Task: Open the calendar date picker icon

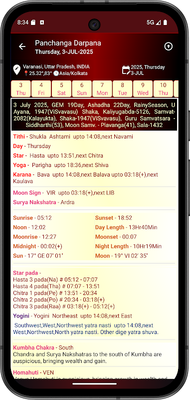Action: (x=126, y=70)
